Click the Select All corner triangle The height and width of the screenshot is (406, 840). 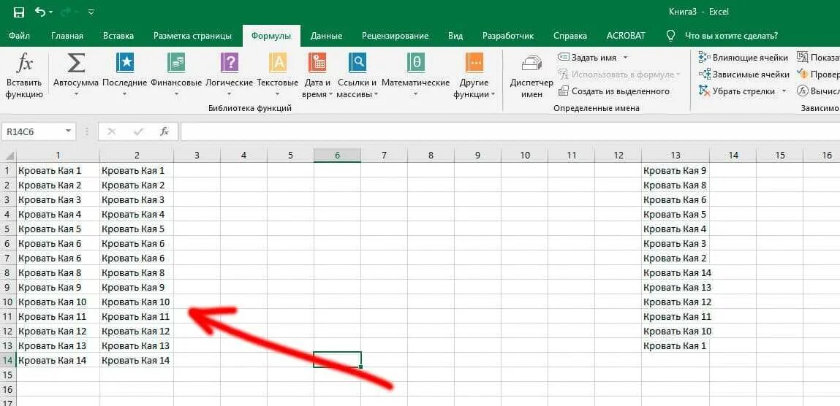pyautogui.click(x=9, y=156)
